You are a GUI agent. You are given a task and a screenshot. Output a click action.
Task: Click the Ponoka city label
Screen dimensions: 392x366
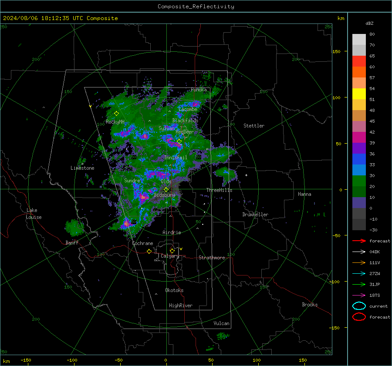199,90
